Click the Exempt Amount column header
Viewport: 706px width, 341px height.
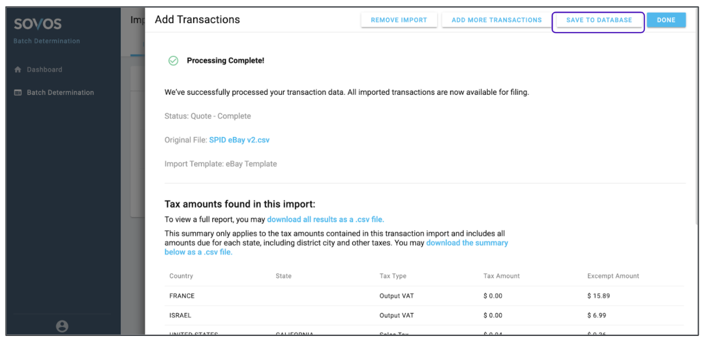click(x=613, y=276)
